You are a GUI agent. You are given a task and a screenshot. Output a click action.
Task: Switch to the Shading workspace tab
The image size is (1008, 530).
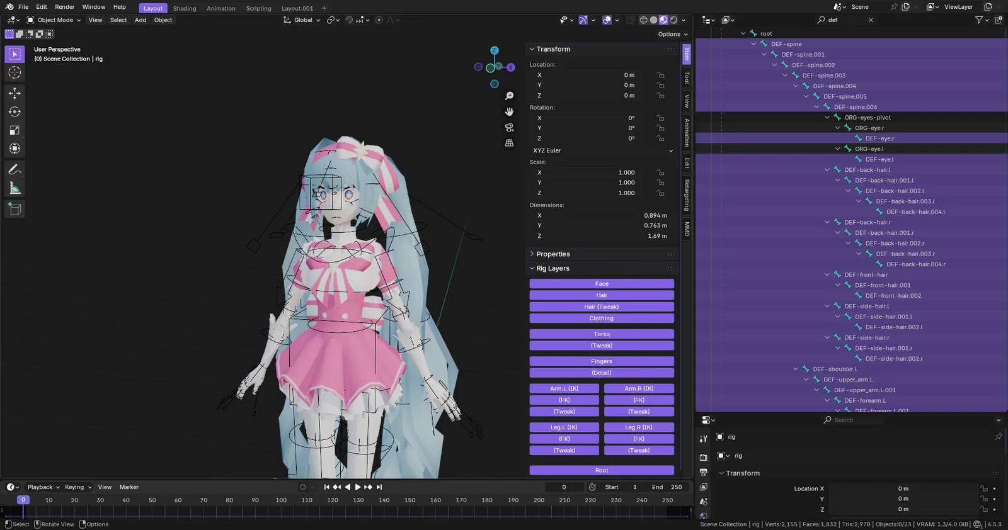[x=185, y=8]
